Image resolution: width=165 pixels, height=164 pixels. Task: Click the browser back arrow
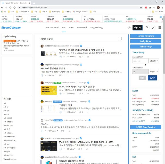coord(2,7)
